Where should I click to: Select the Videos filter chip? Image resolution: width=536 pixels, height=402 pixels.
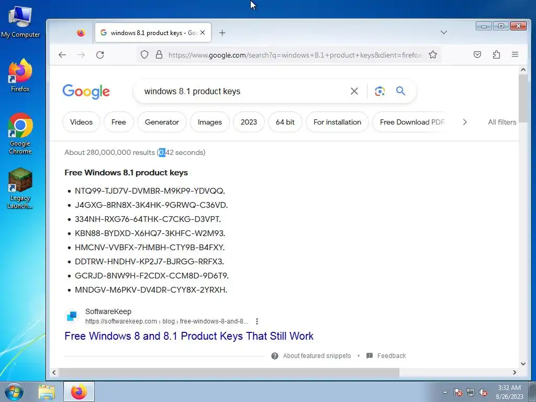pos(81,122)
